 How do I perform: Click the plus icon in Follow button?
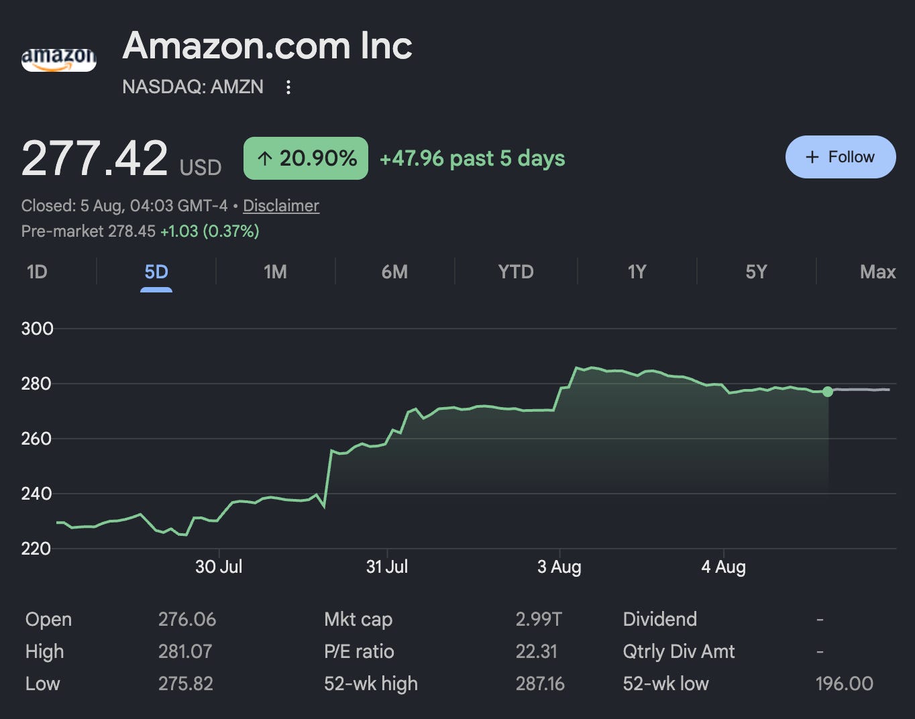tap(812, 157)
